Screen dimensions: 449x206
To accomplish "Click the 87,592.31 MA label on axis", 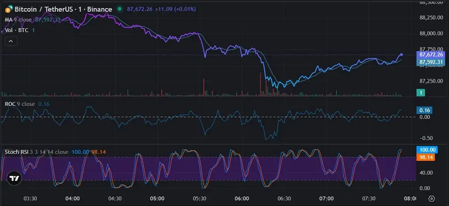I will (431, 62).
